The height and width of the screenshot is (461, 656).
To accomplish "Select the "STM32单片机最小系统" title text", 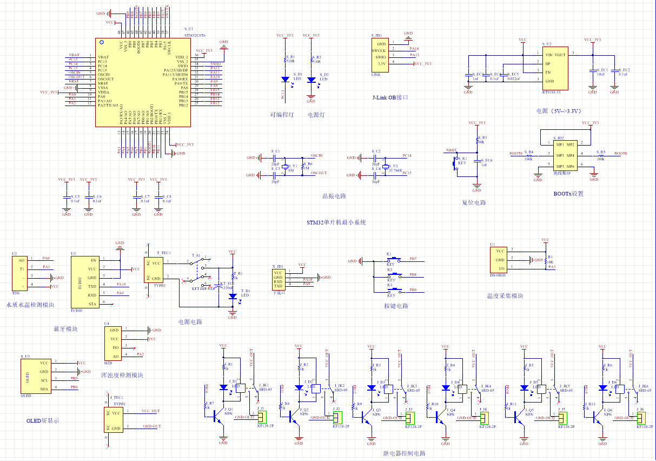I will click(336, 222).
